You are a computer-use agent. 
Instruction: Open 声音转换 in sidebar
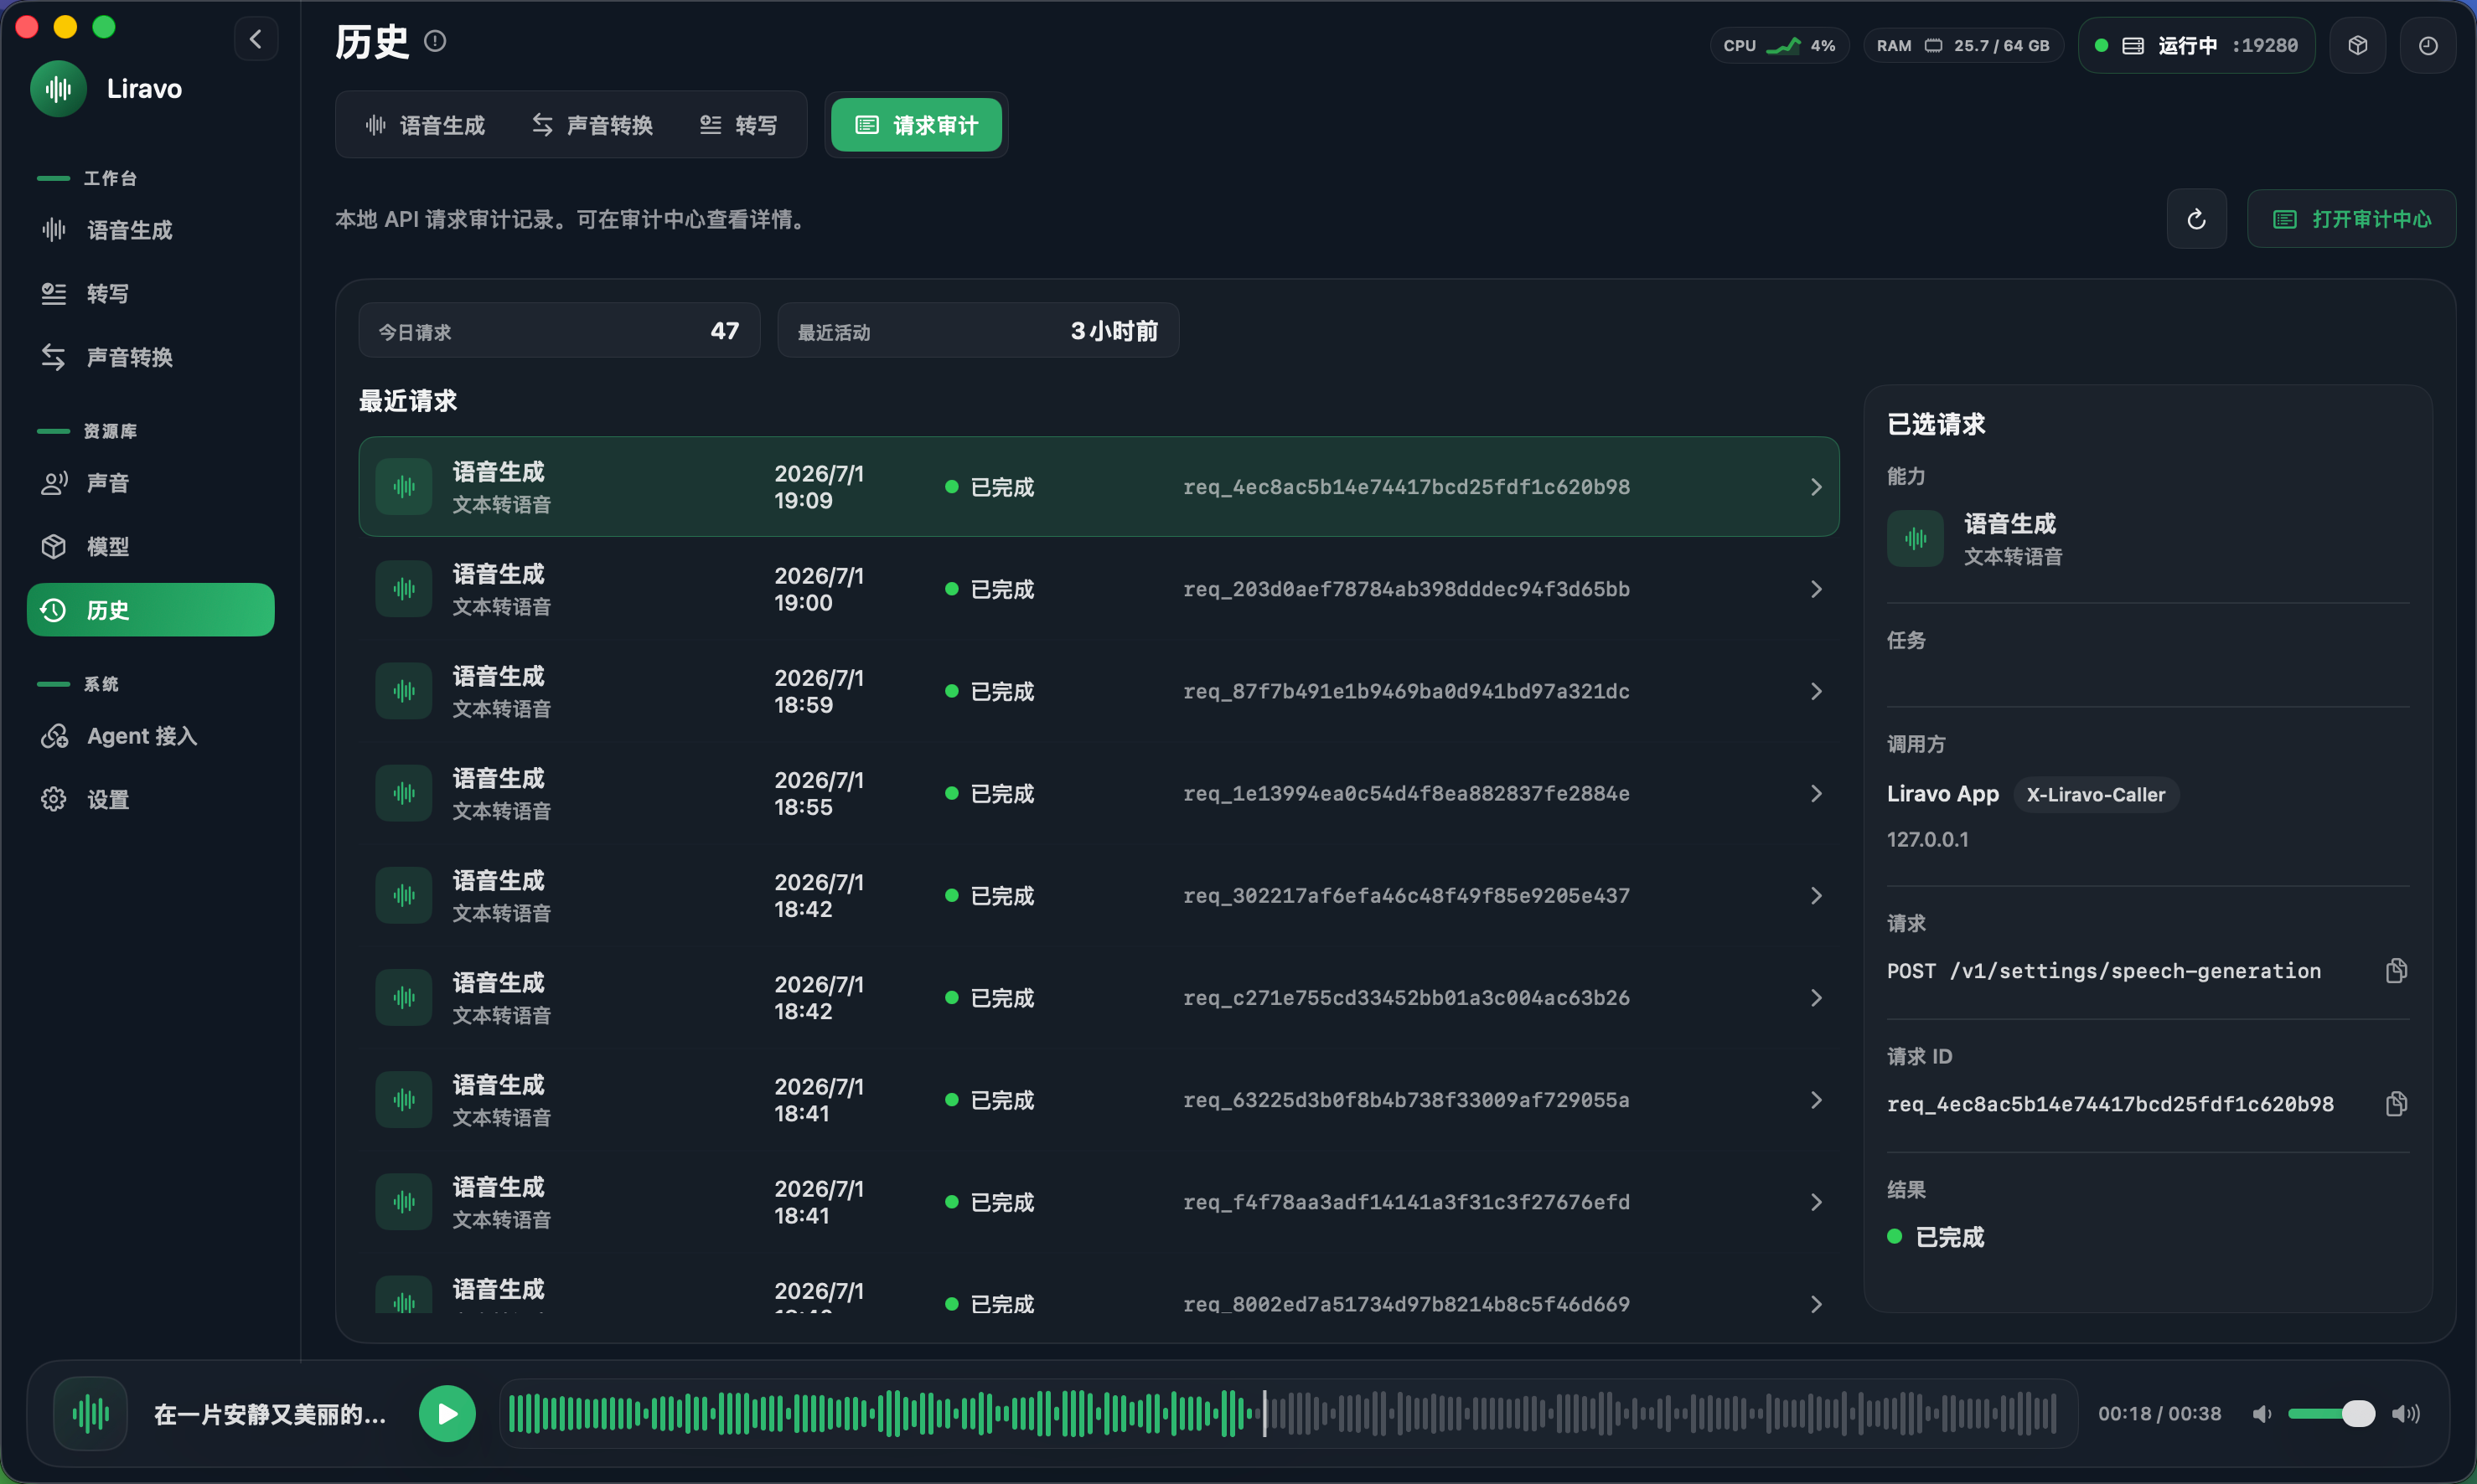151,357
